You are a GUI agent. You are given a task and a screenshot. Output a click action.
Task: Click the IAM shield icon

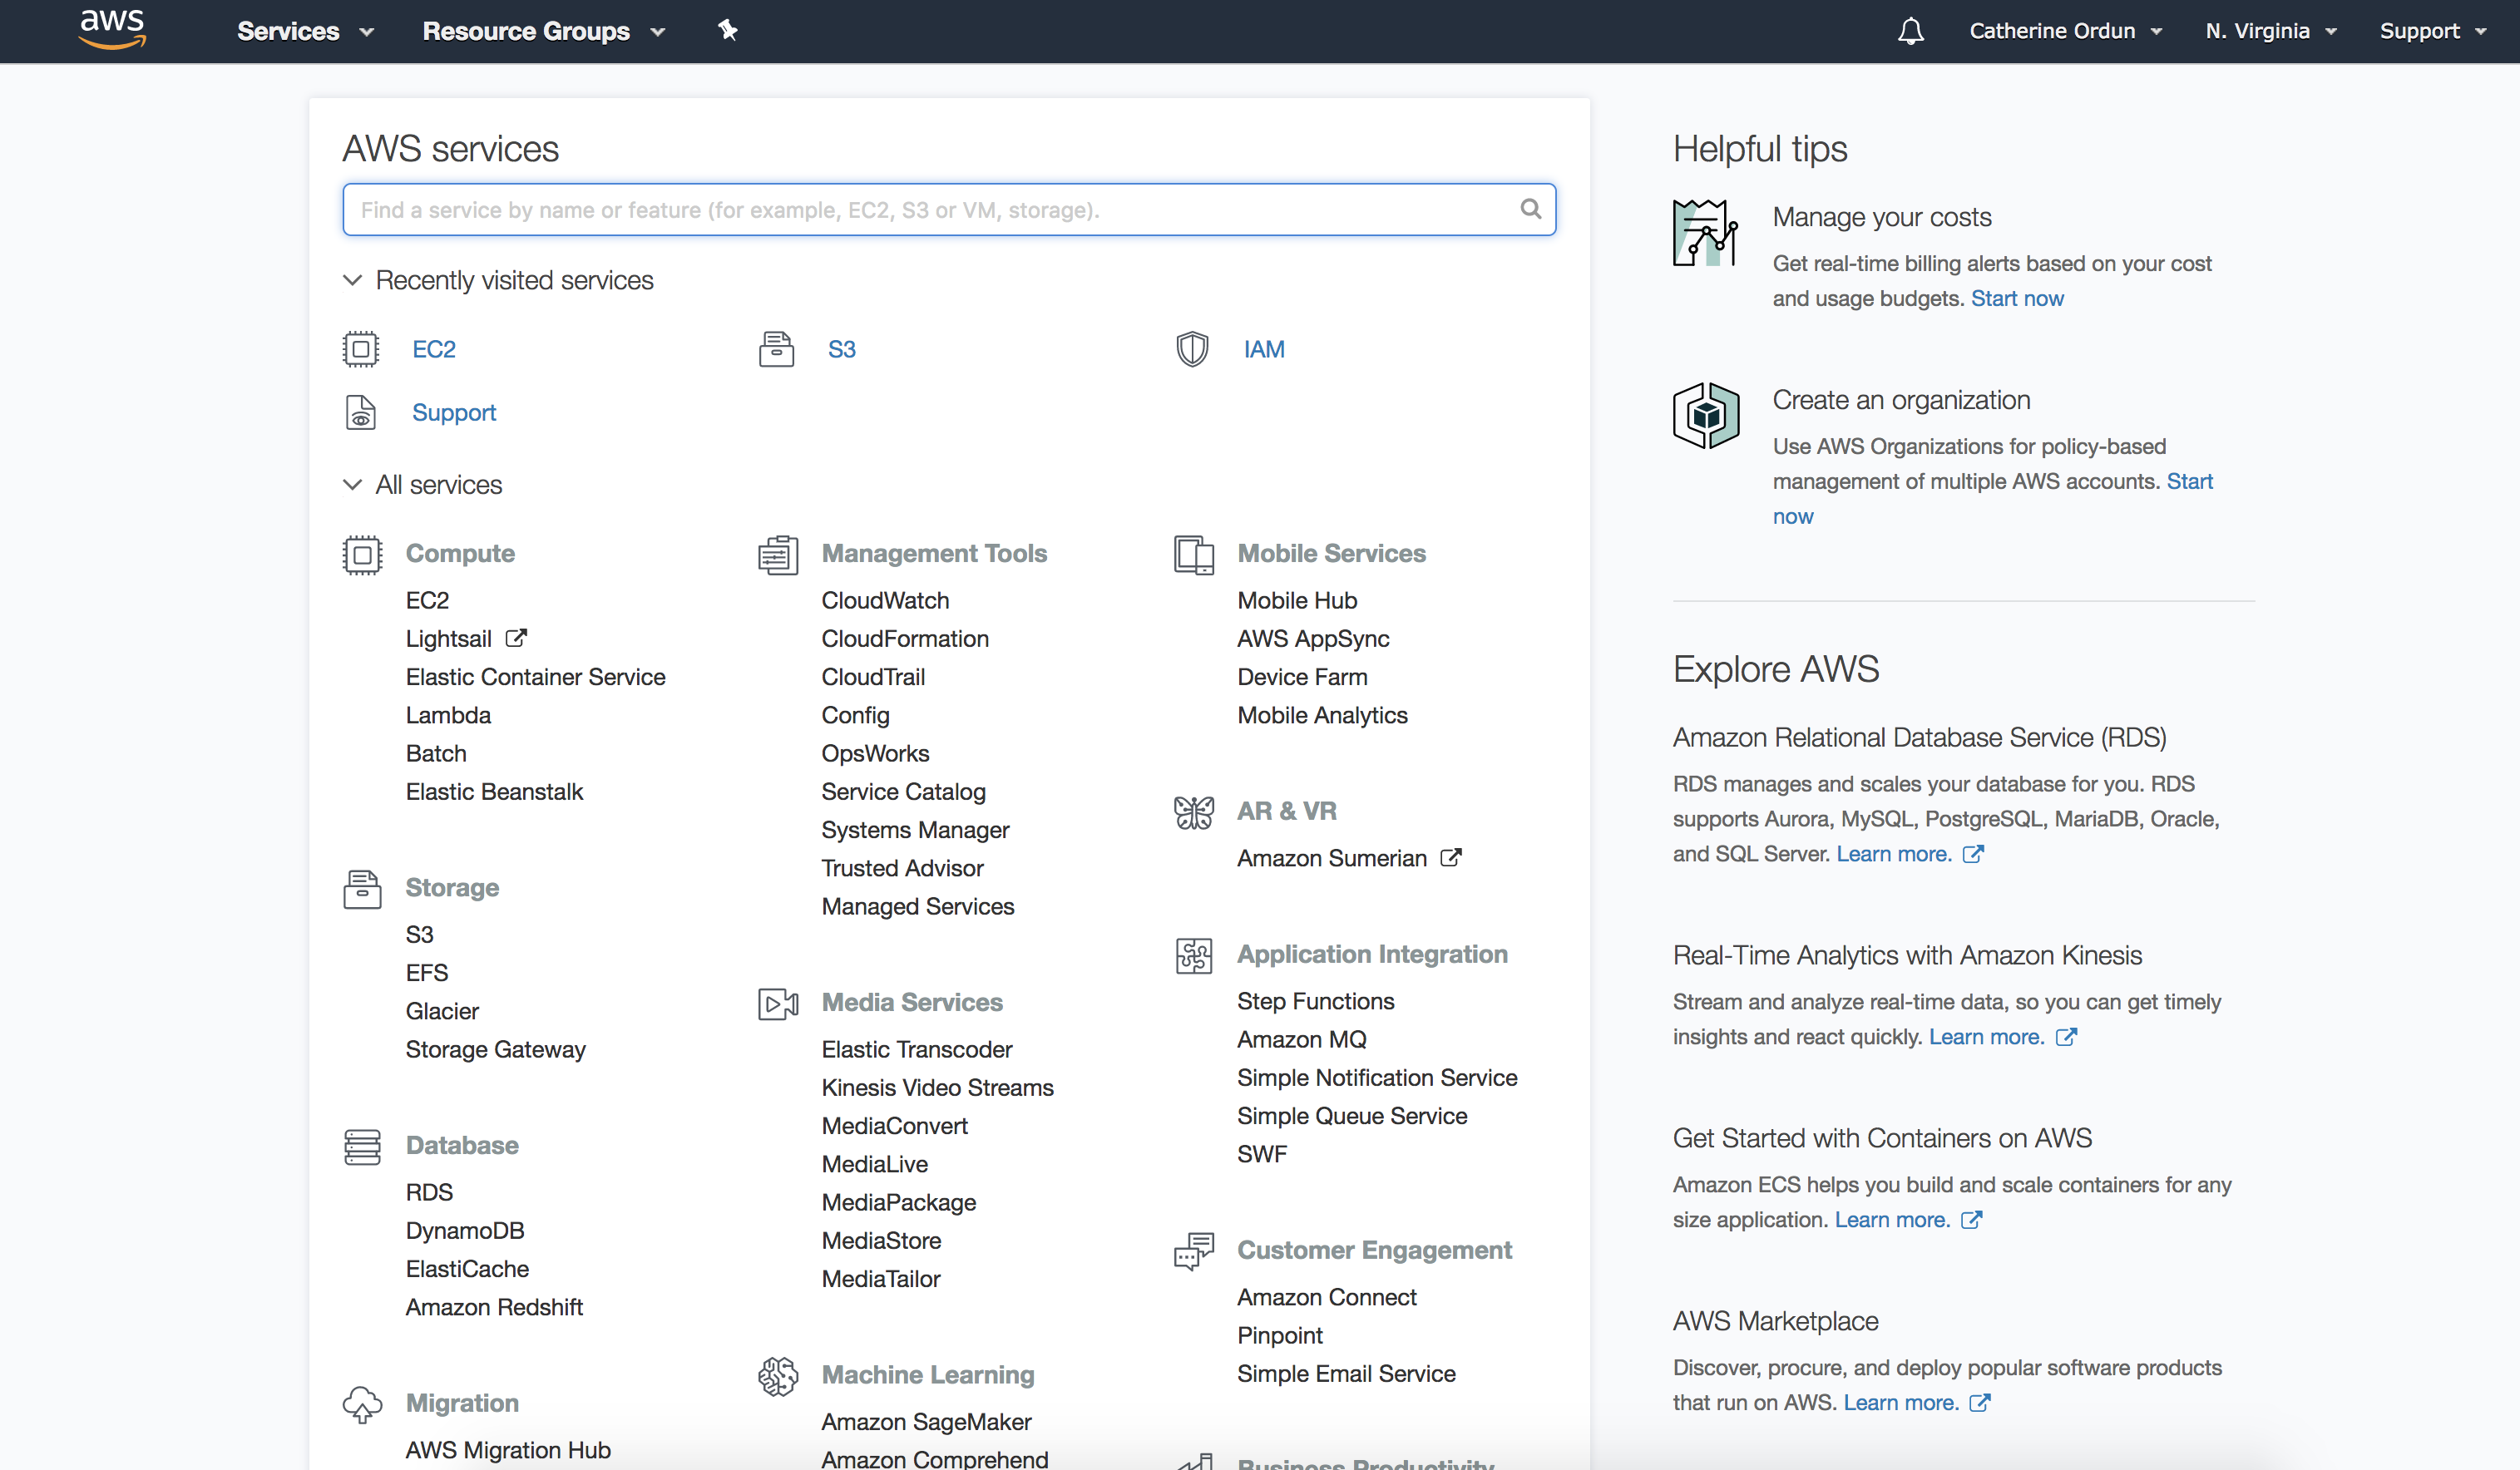coord(1192,349)
